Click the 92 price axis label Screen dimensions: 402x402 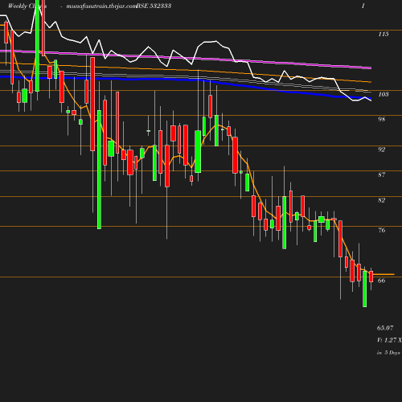[382, 150]
